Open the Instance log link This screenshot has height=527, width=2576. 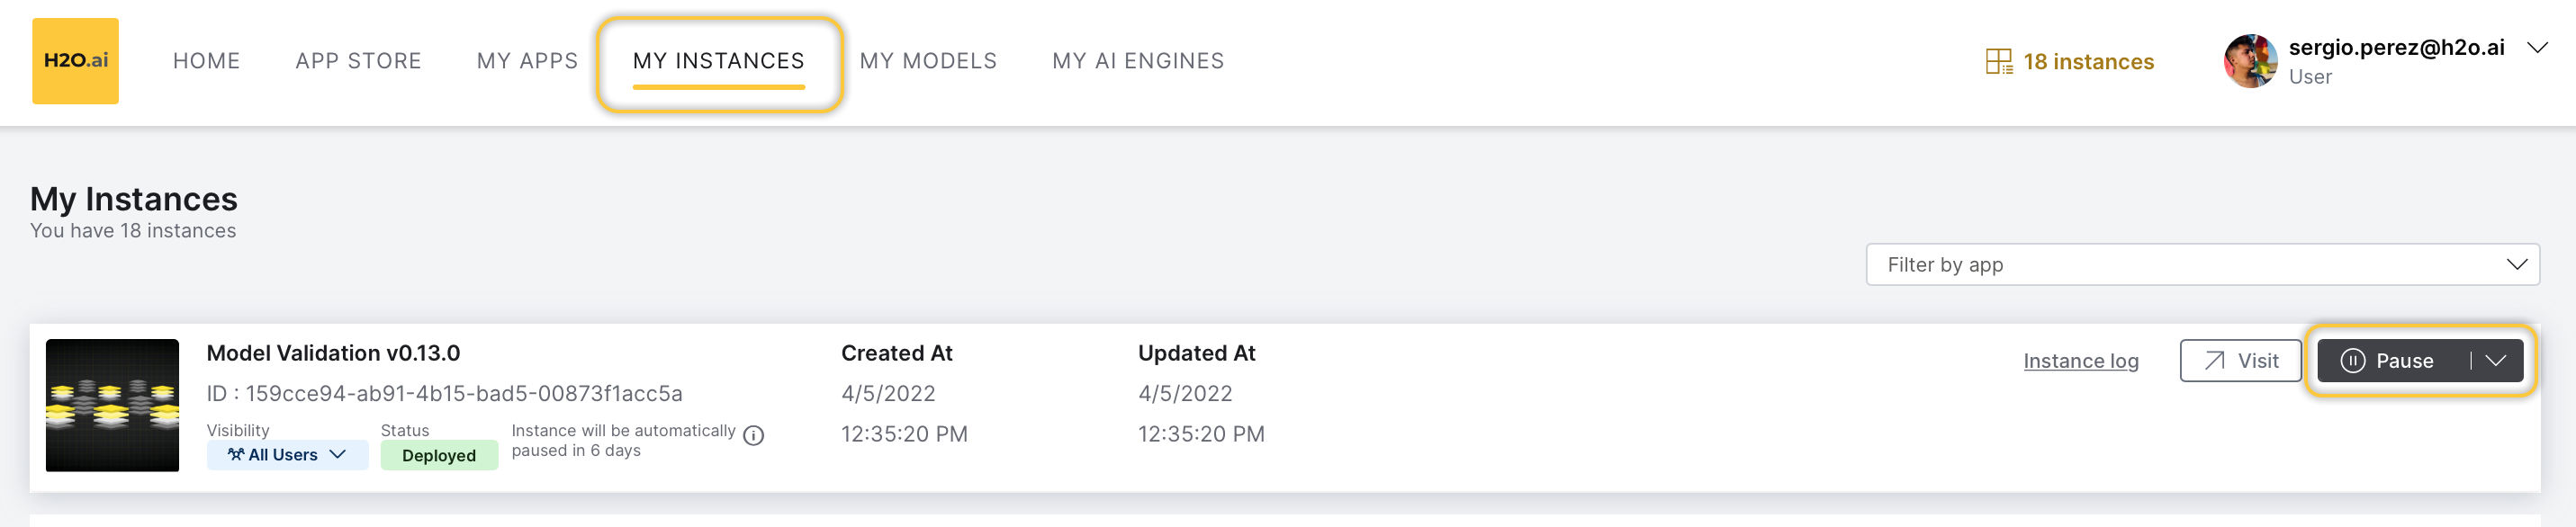click(2080, 361)
